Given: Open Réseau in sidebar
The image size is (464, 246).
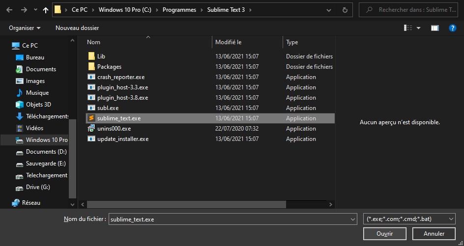Looking at the screenshot, I should tap(31, 203).
